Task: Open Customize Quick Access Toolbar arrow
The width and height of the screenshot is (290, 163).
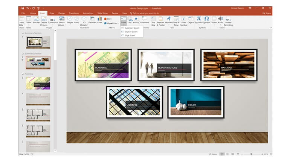Action: click(43, 8)
